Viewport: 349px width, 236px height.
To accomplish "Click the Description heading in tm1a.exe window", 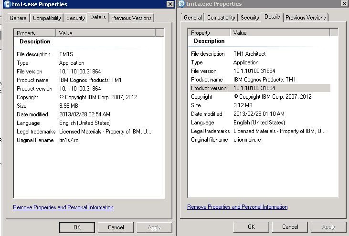I will pos(209,41).
